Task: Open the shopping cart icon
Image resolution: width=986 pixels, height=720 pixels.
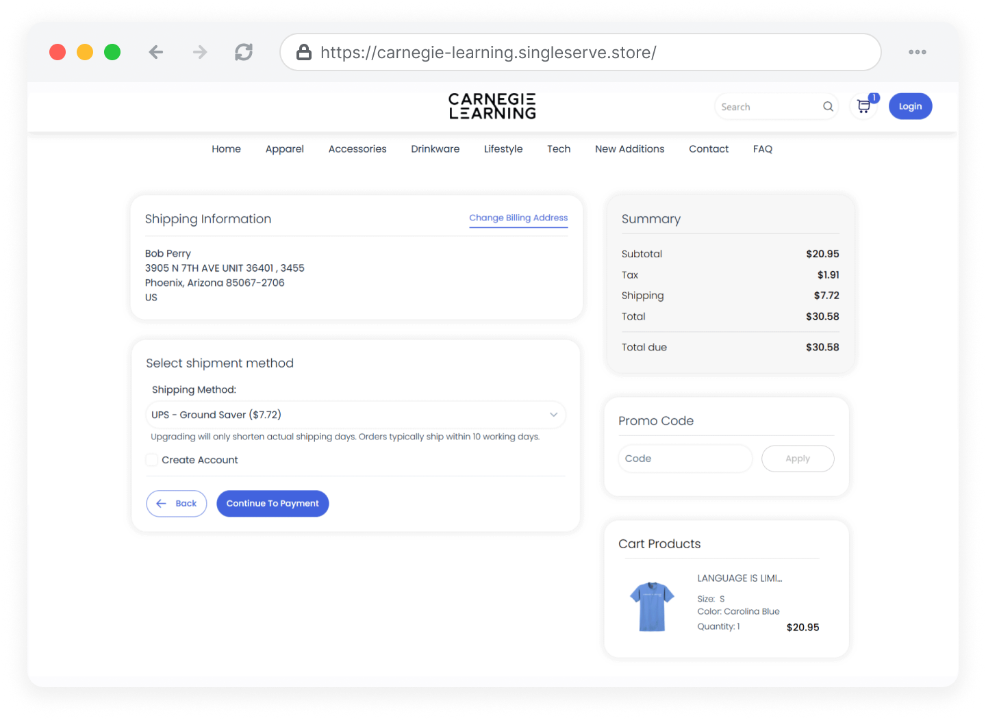Action: point(864,107)
